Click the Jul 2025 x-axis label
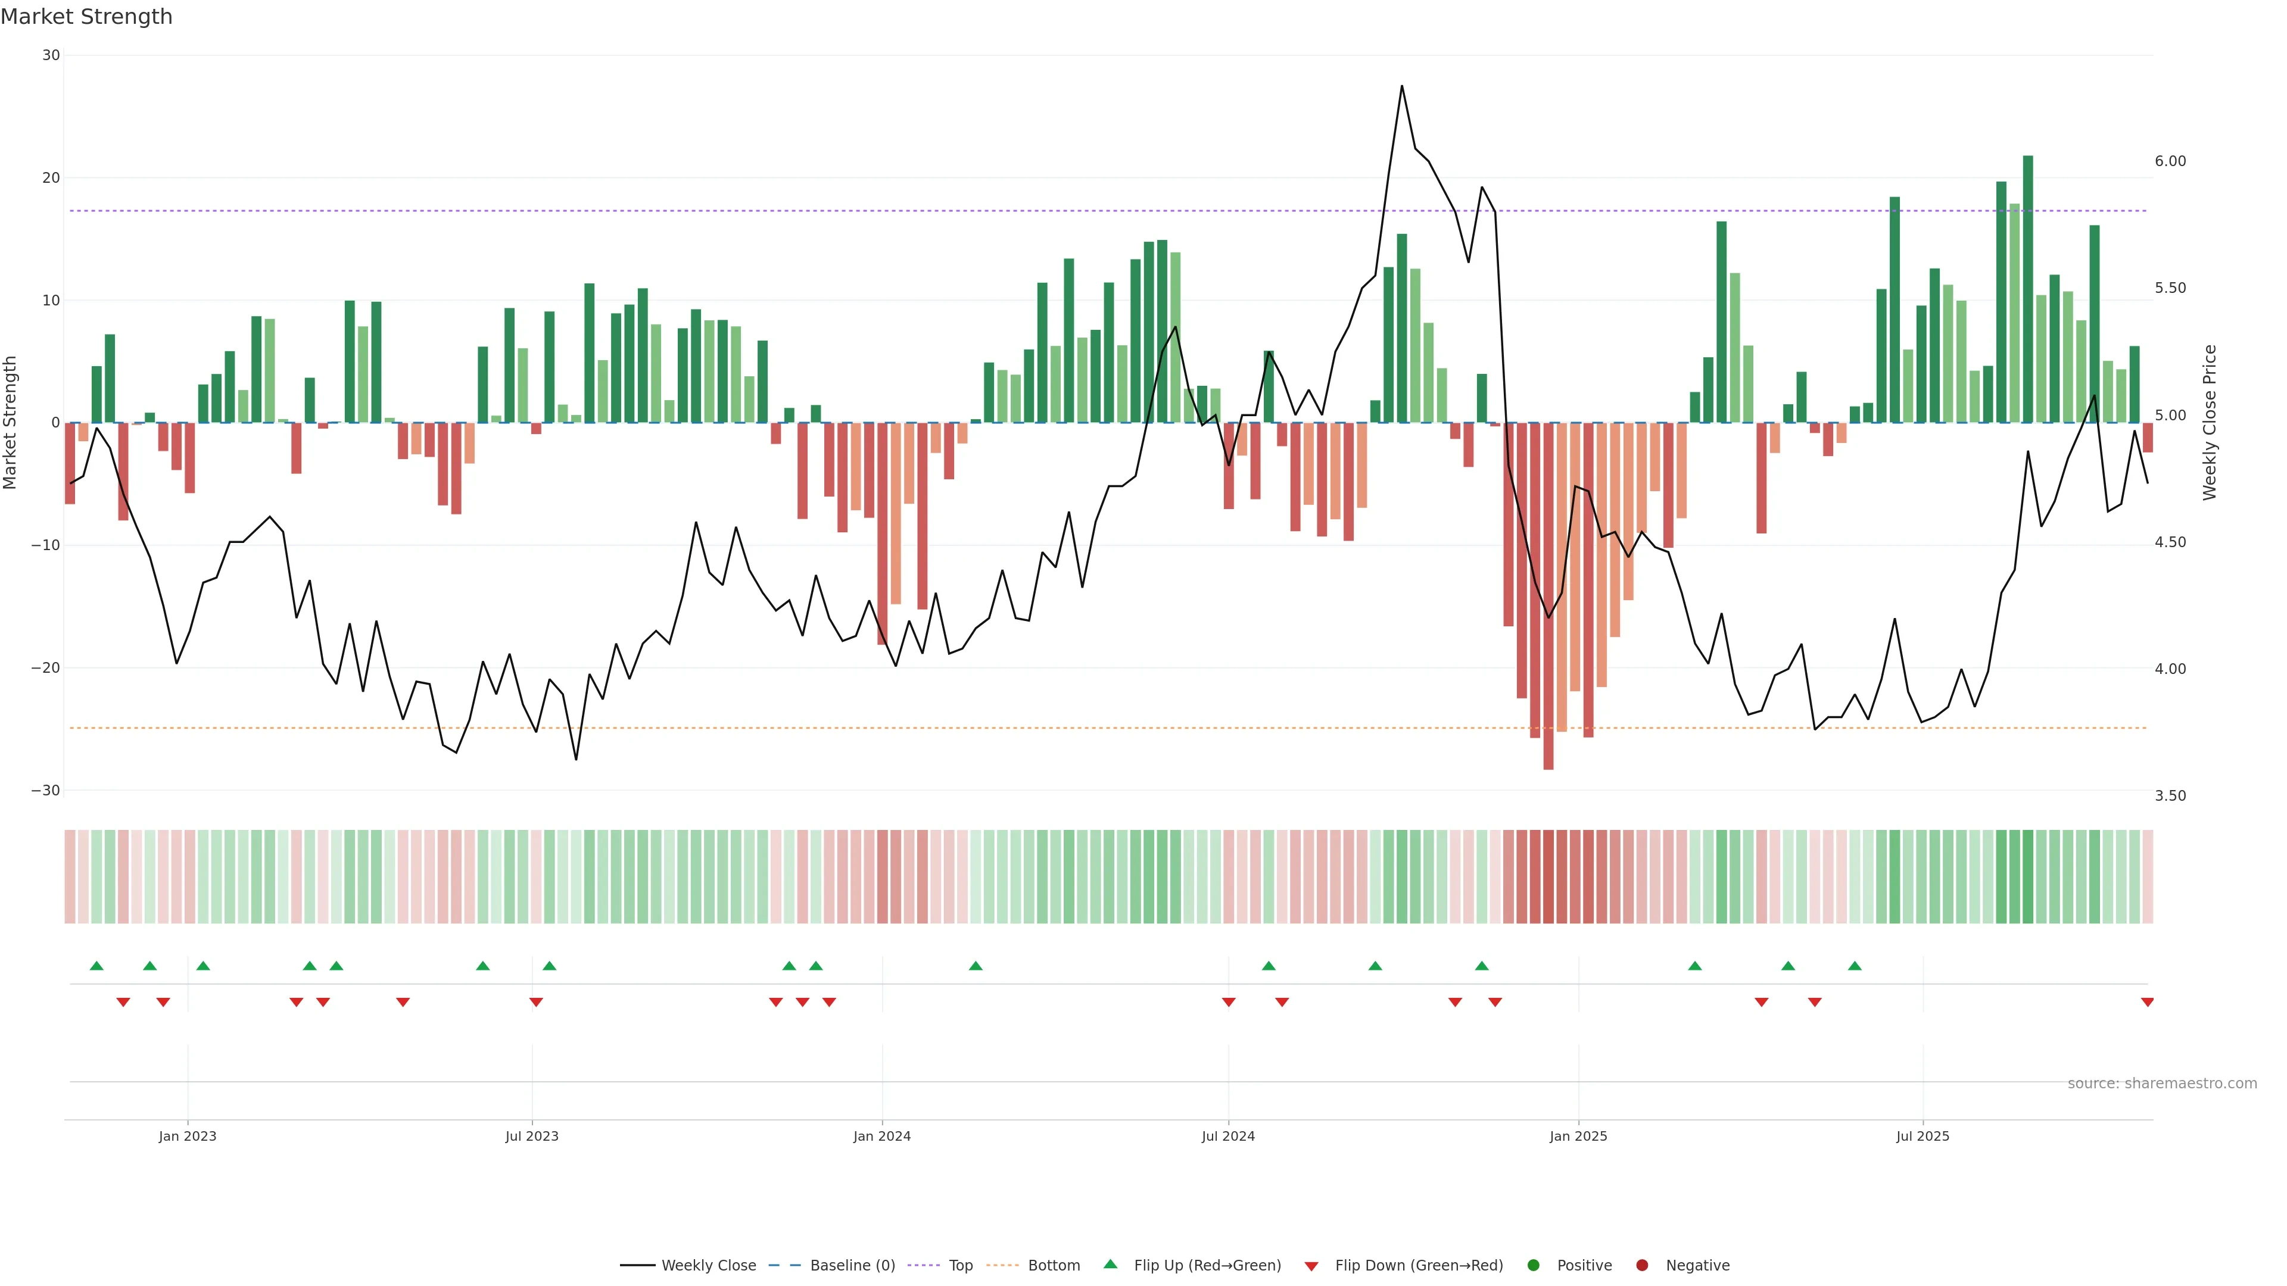Image resolution: width=2287 pixels, height=1286 pixels. 1922,1136
